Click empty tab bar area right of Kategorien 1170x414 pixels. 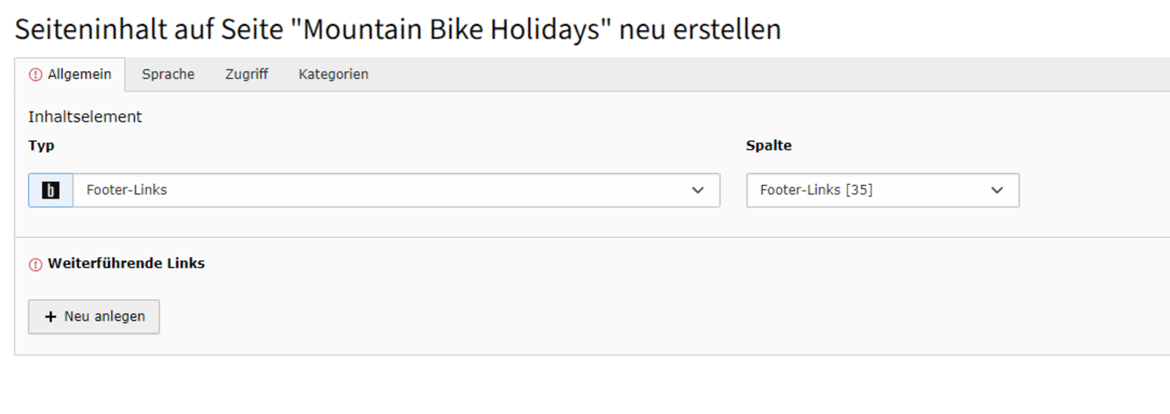pyautogui.click(x=731, y=74)
